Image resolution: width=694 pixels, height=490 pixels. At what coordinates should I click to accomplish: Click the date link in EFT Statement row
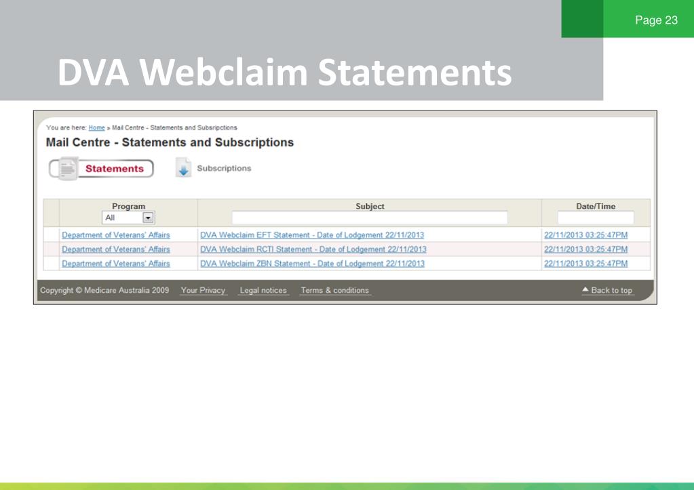point(586,234)
